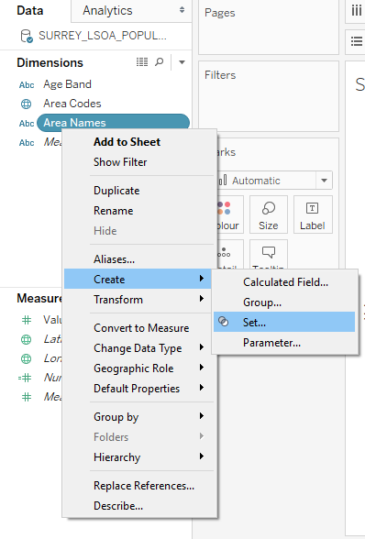Click the search magnifier icon in Dimensions
365x539 pixels.
click(x=160, y=62)
